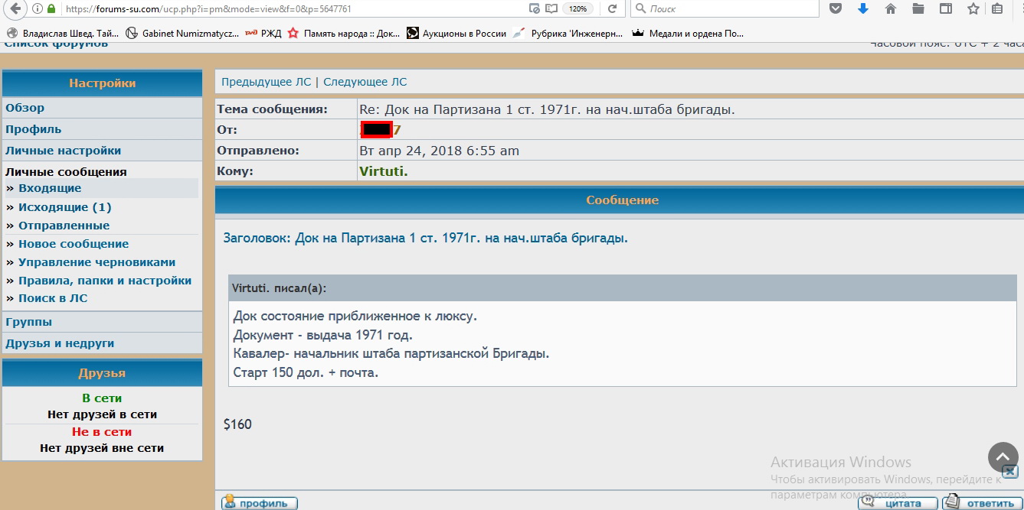
Task: Open the blue downloads arrow
Action: pos(863,9)
